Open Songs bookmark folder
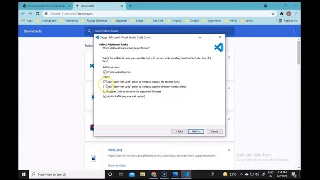 (x=138, y=21)
